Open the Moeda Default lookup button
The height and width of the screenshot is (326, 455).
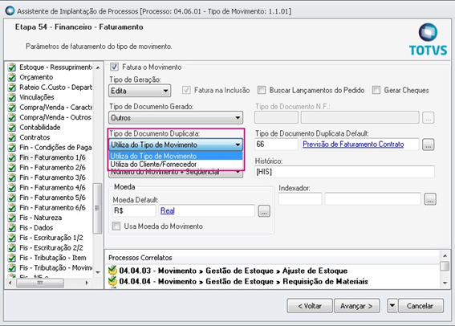coord(264,211)
